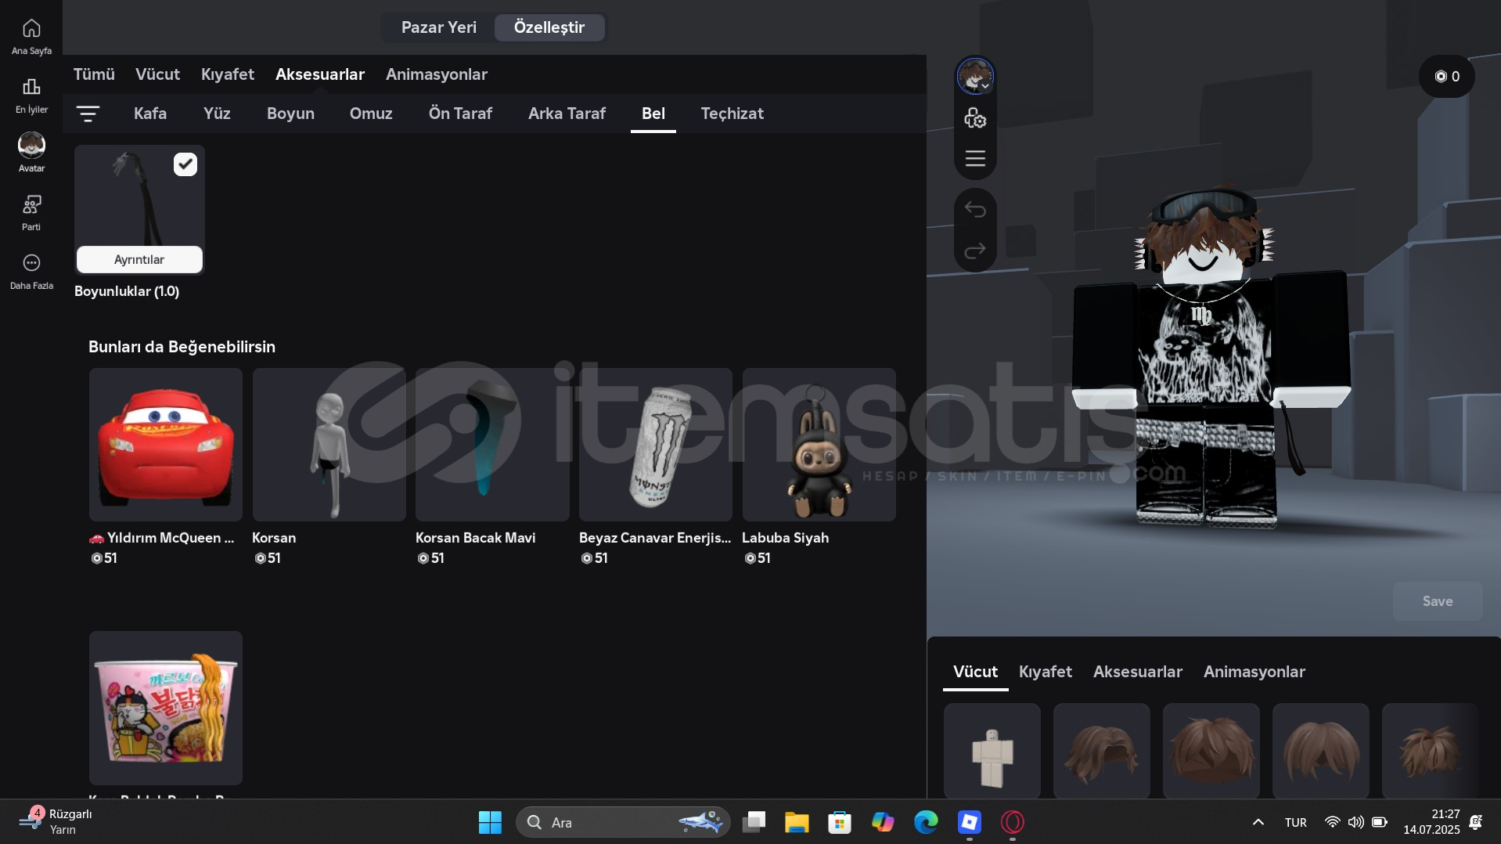Select the Kıyafet category tab at top

228,74
